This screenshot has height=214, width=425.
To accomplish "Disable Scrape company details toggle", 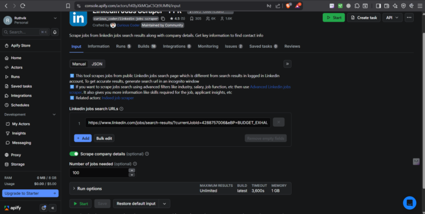I will pos(74,154).
